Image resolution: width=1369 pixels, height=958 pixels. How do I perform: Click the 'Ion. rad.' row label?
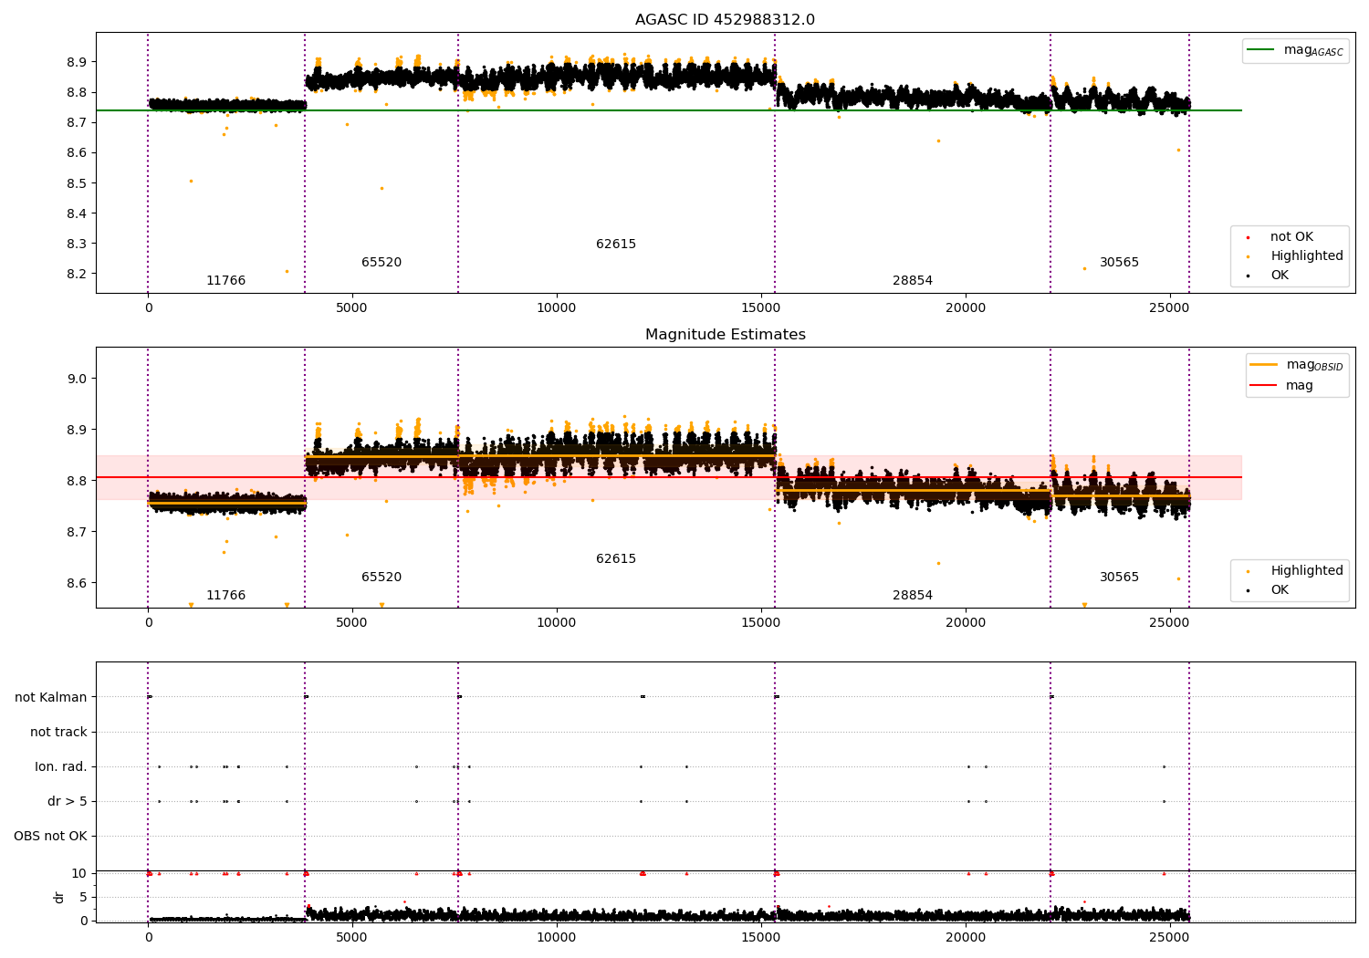pyautogui.click(x=61, y=767)
